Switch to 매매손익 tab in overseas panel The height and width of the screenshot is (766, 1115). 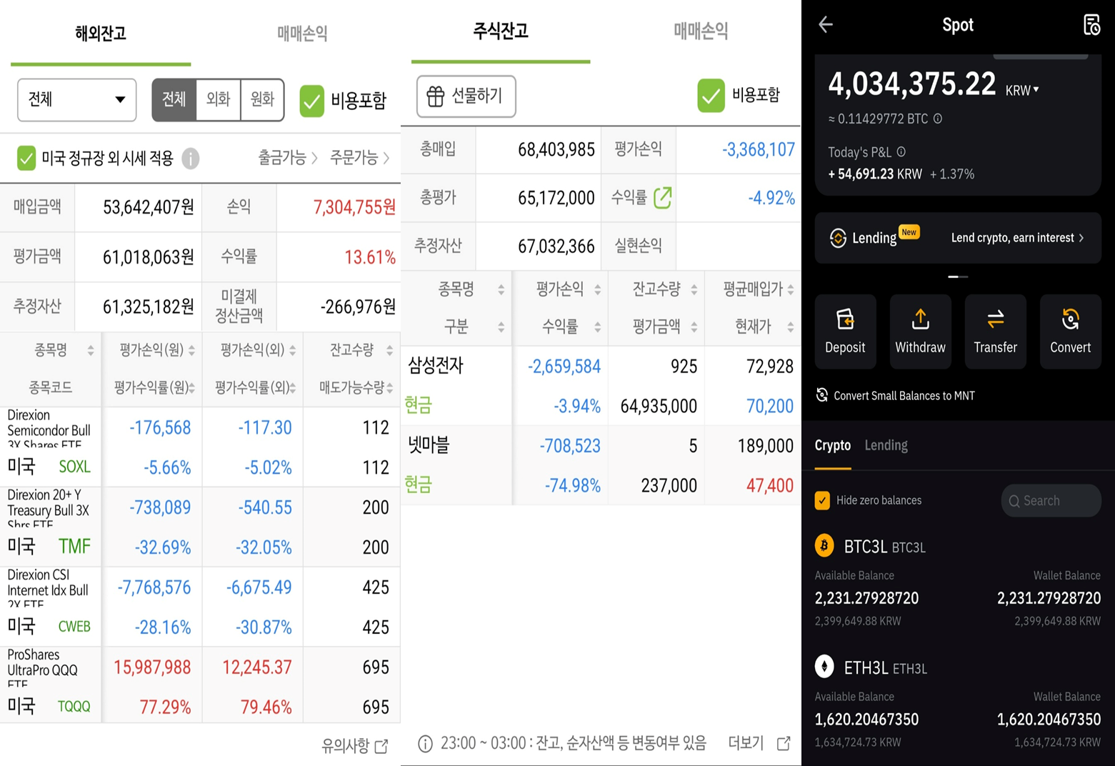(x=303, y=34)
